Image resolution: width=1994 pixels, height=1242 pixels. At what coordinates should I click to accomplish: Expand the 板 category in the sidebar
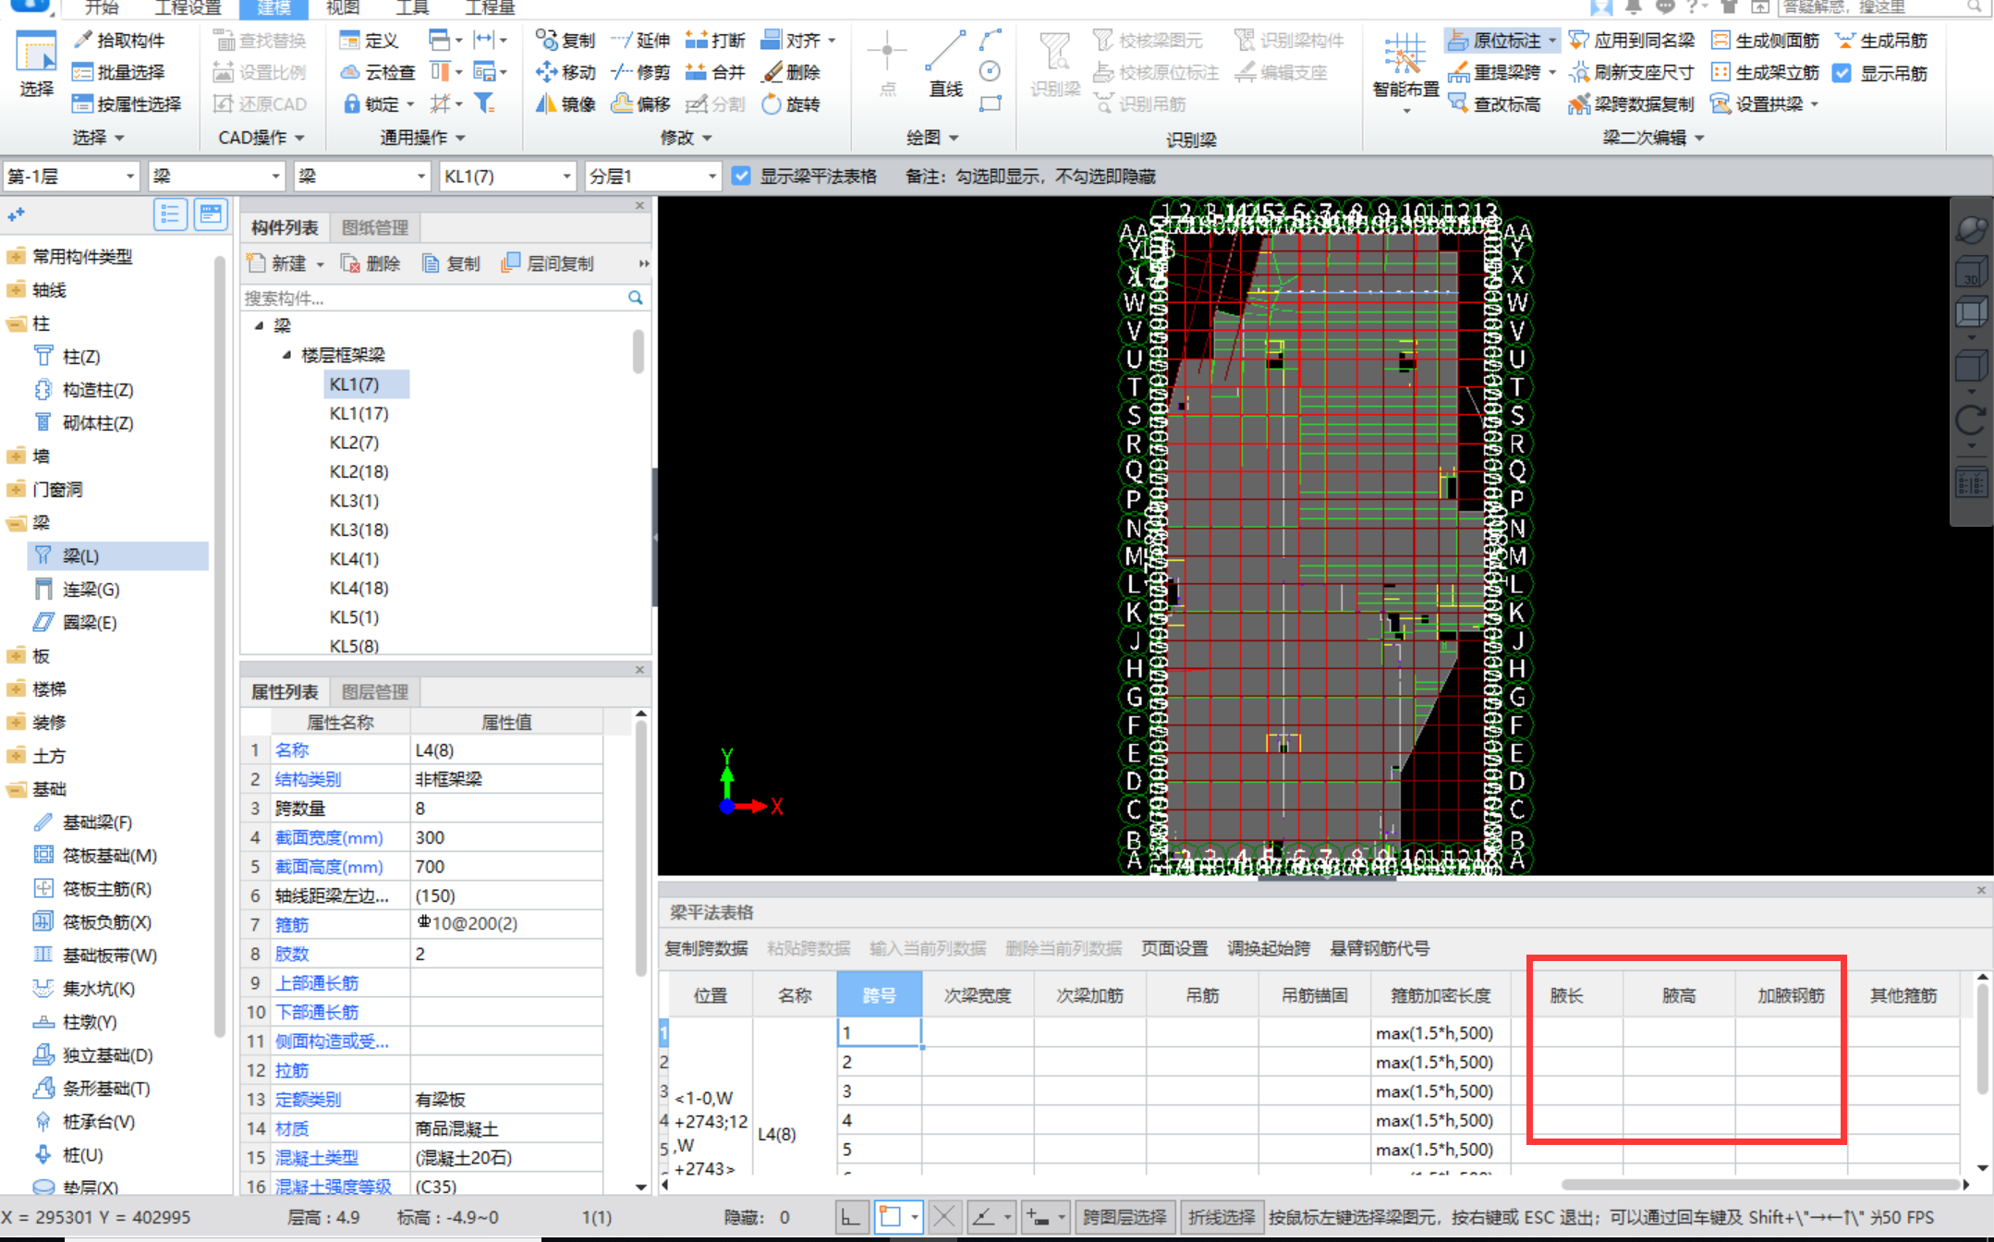click(x=16, y=655)
